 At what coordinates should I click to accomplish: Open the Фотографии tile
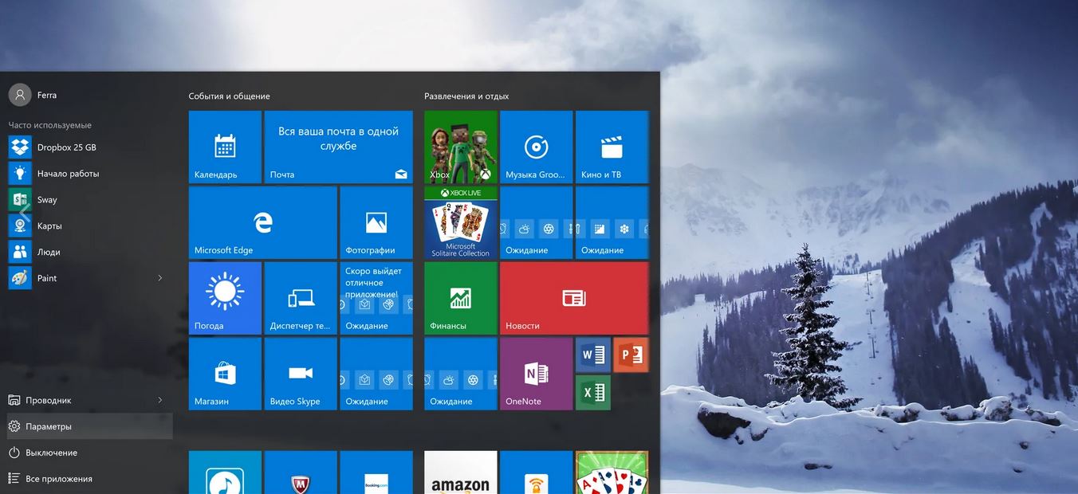(376, 222)
